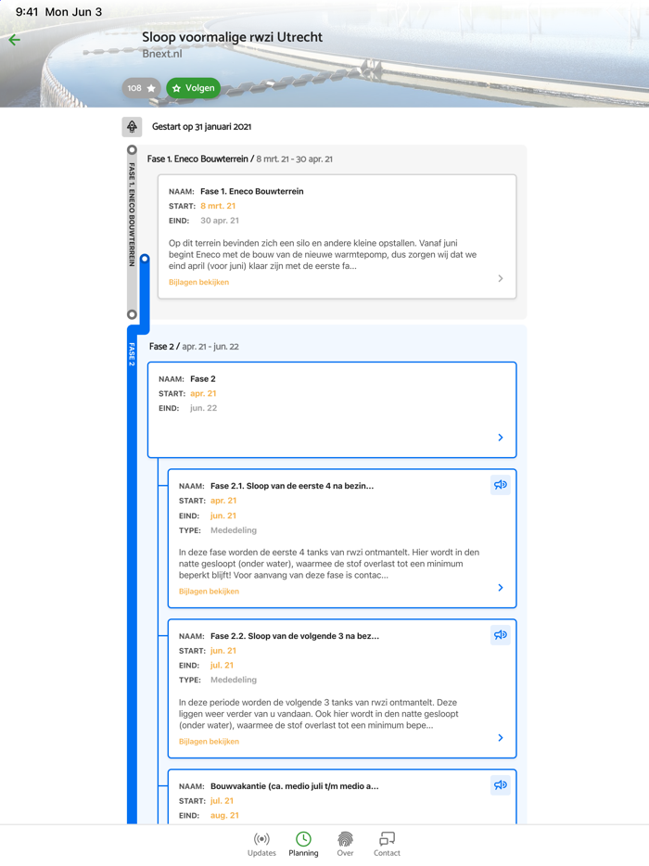Viewport: 649px width, 866px height.
Task: Tap megaphone icon on Fase 2.2 card
Action: tap(500, 635)
